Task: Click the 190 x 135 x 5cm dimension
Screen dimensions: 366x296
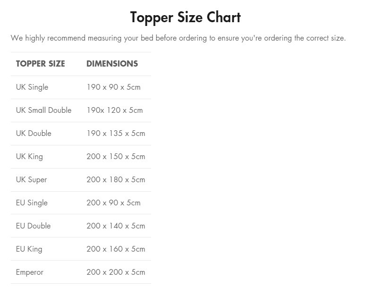Action: coord(116,134)
